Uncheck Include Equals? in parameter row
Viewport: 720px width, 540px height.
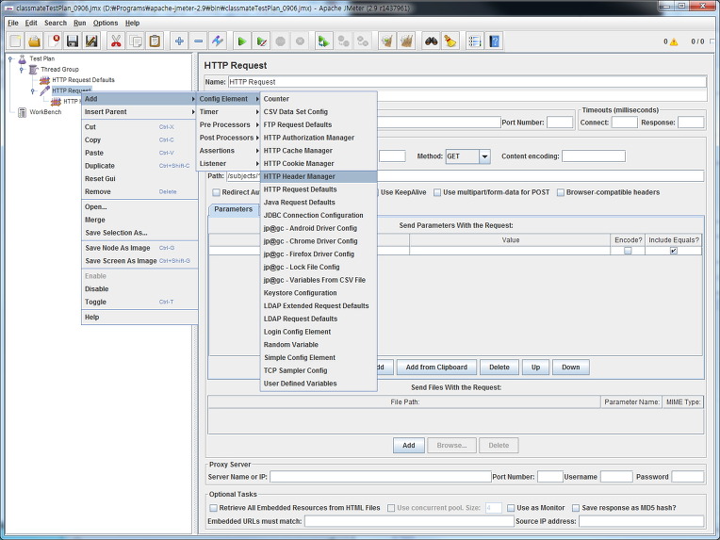click(674, 251)
